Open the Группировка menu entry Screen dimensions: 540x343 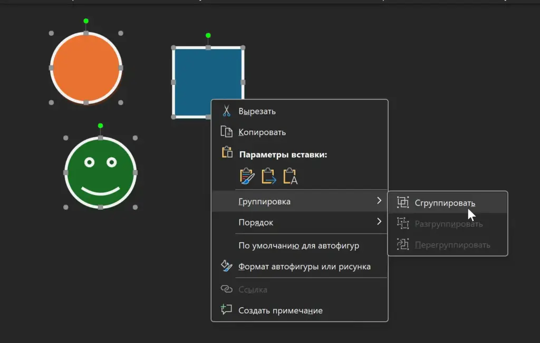pyautogui.click(x=300, y=201)
